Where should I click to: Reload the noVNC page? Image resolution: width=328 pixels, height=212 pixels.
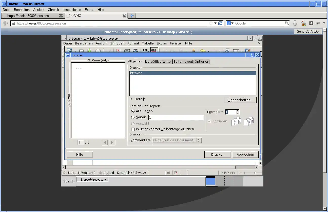click(220, 23)
